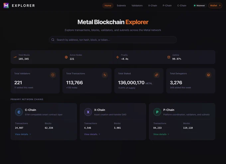Click C-Chain transactions value 24,987
226x164 pixels.
[x=19, y=128]
